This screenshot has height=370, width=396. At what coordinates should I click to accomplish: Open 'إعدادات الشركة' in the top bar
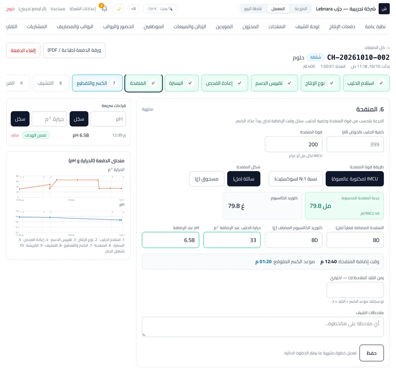(x=83, y=9)
